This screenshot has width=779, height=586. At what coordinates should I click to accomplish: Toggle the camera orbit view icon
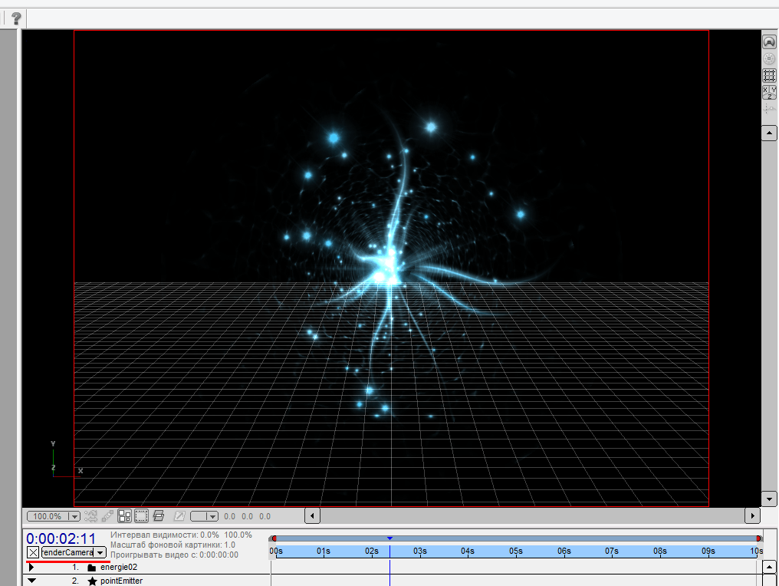click(769, 41)
